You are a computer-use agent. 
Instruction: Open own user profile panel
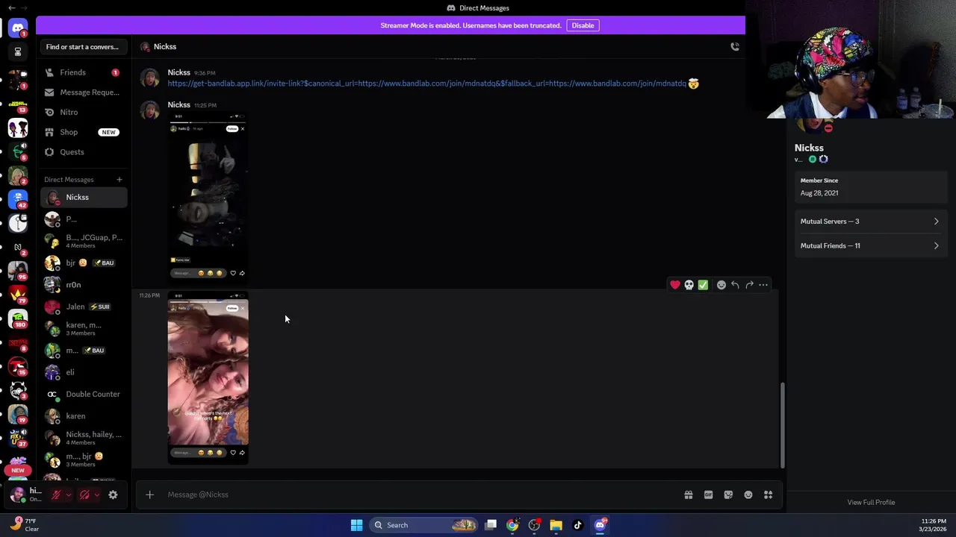[27, 494]
